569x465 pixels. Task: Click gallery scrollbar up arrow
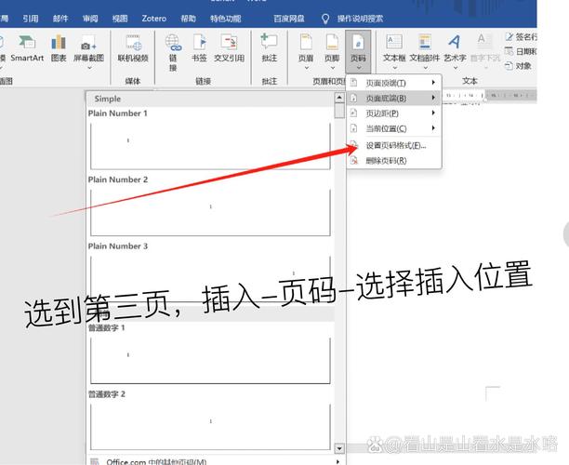pos(339,98)
